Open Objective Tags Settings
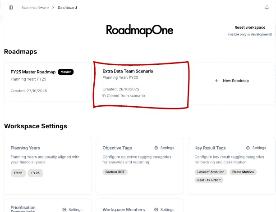Screen dimensions: 276x212 (164, 148)
